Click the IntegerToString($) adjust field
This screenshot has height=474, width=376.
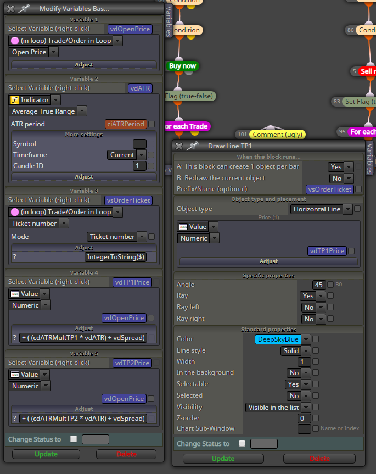pos(116,257)
